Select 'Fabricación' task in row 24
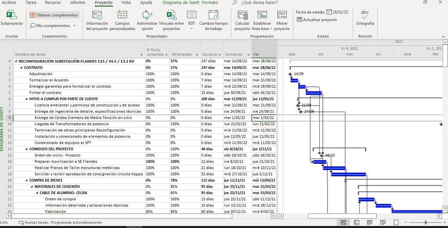Screen dimensions: 448x228 coord(56,212)
